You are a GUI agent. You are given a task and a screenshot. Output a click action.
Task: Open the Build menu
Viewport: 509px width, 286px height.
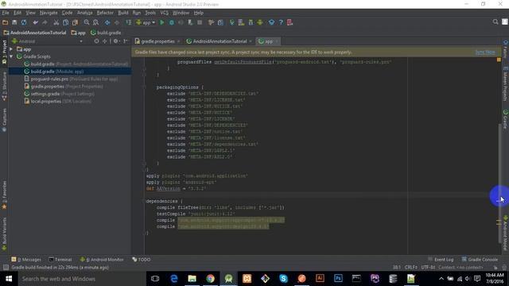click(x=123, y=13)
